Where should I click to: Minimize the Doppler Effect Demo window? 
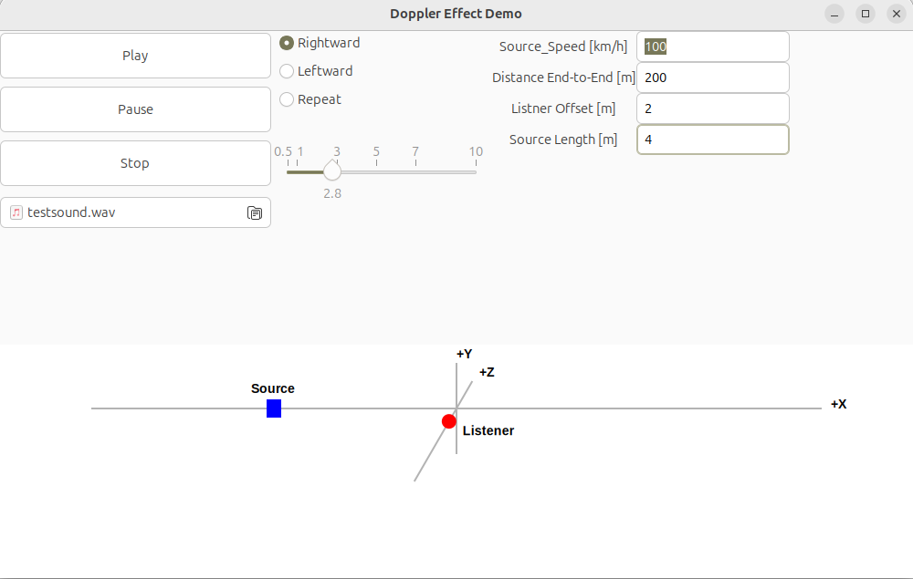(x=833, y=14)
